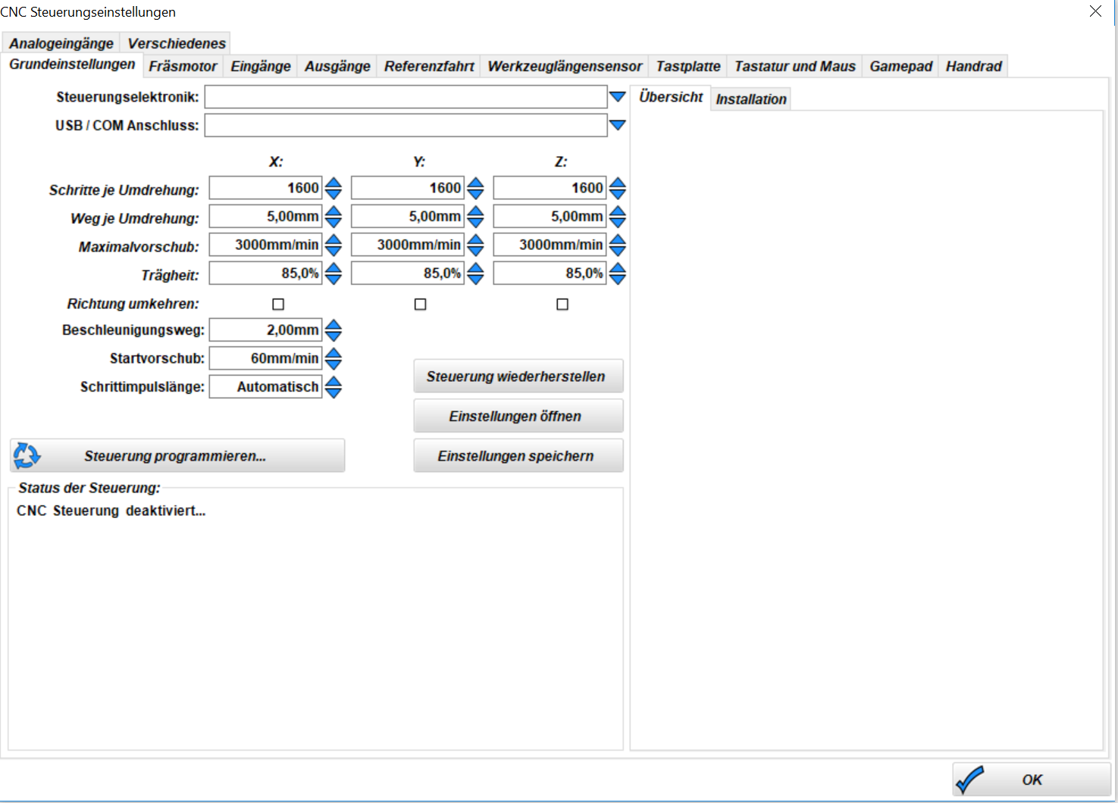1118x803 pixels.
Task: Click the blue checkmark icon on OK
Action: pyautogui.click(x=969, y=780)
